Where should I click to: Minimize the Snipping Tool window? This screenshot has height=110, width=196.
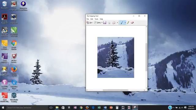point(134,16)
